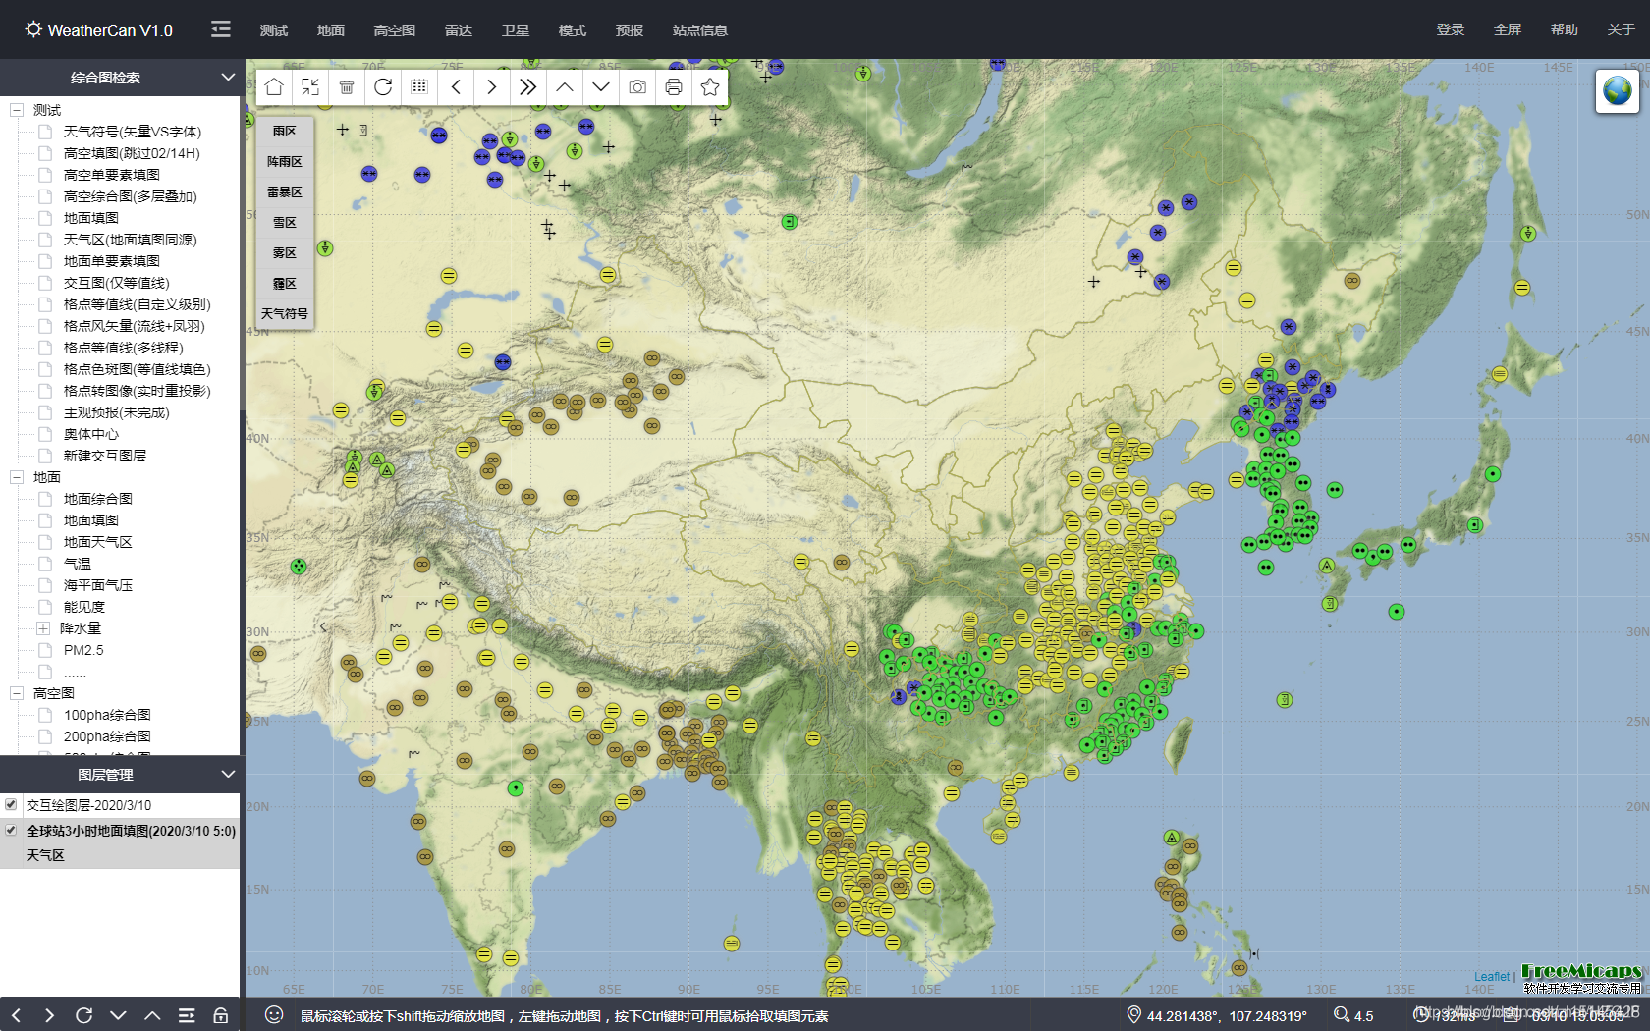Screen dimensions: 1650x1031
Task: Expand the 降水量 tree node
Action: coord(43,628)
